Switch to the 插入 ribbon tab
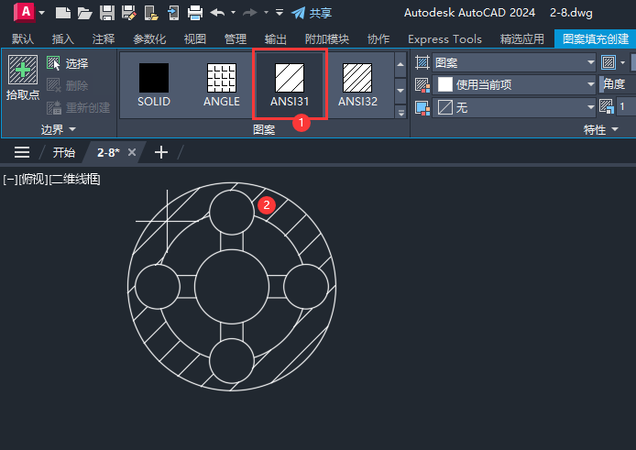636x450 pixels. (63, 39)
